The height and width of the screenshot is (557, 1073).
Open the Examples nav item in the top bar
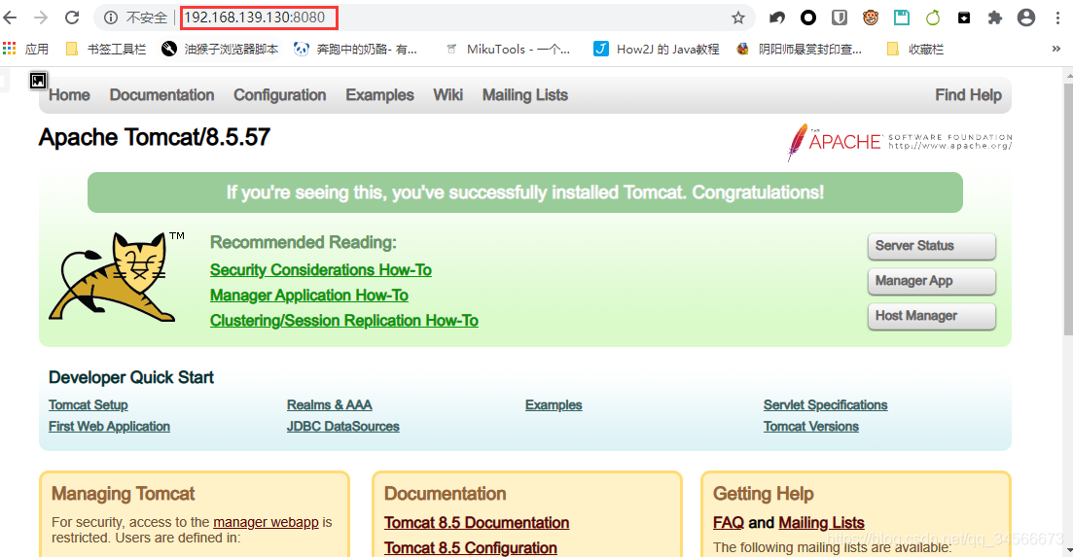tap(379, 95)
